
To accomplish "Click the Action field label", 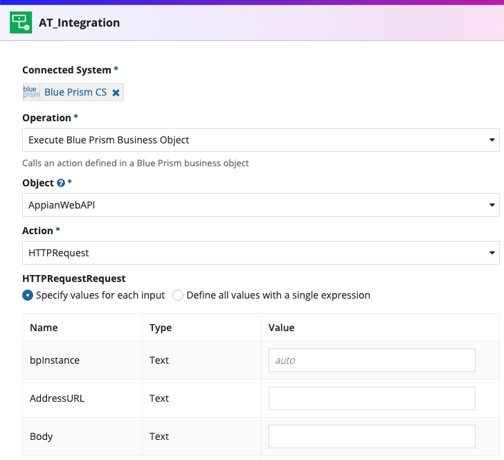I will coord(37,231).
